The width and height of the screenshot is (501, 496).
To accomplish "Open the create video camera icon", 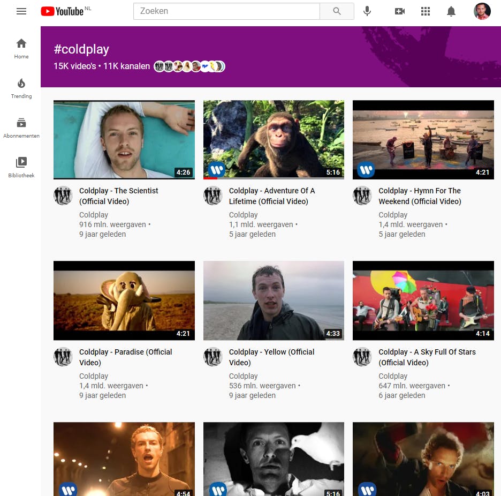I will point(400,11).
